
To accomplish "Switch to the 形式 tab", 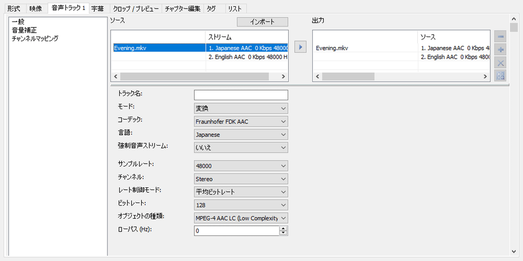I will pos(14,9).
